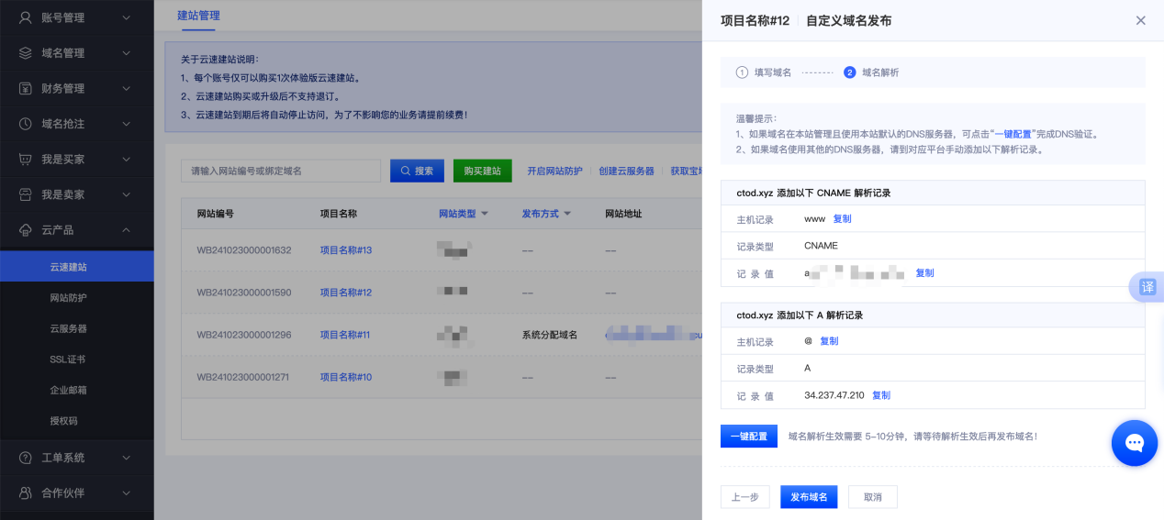
Task: Click the translate floating icon
Action: pyautogui.click(x=1147, y=287)
